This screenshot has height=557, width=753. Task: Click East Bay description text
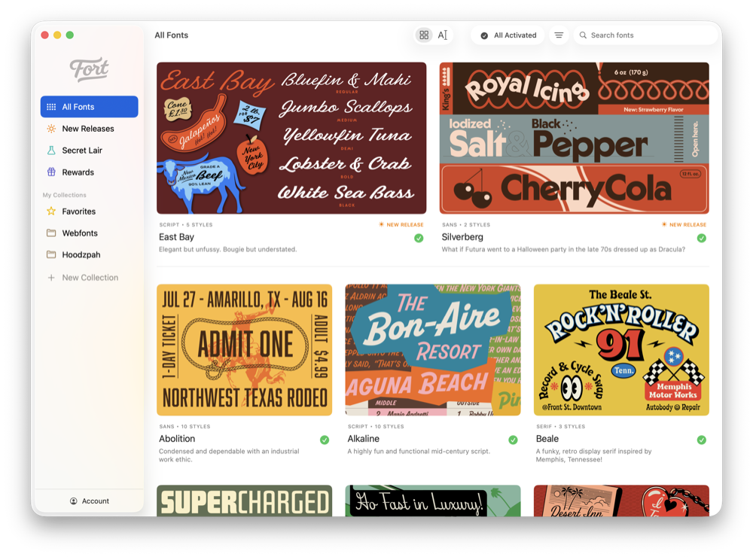tap(228, 250)
